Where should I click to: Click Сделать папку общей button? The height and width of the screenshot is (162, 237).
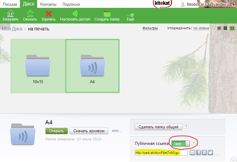(159, 127)
